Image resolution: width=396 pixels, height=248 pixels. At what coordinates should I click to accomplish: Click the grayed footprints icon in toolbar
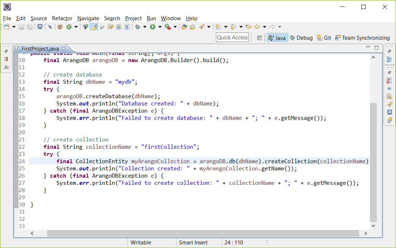(x=102, y=27)
